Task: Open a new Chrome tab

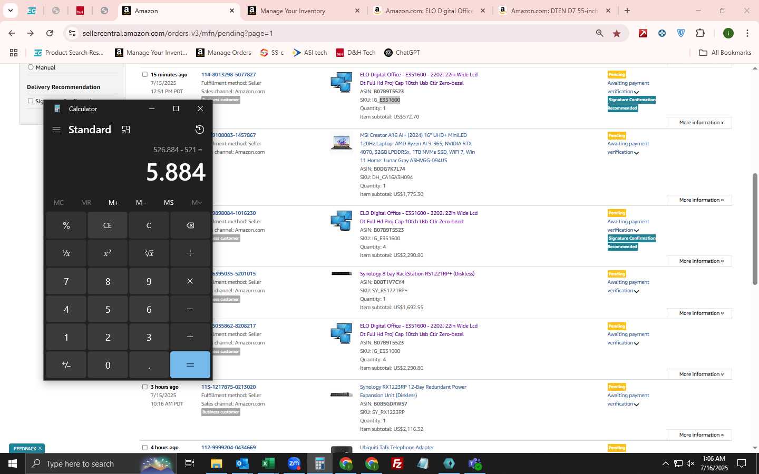Action: [x=627, y=11]
